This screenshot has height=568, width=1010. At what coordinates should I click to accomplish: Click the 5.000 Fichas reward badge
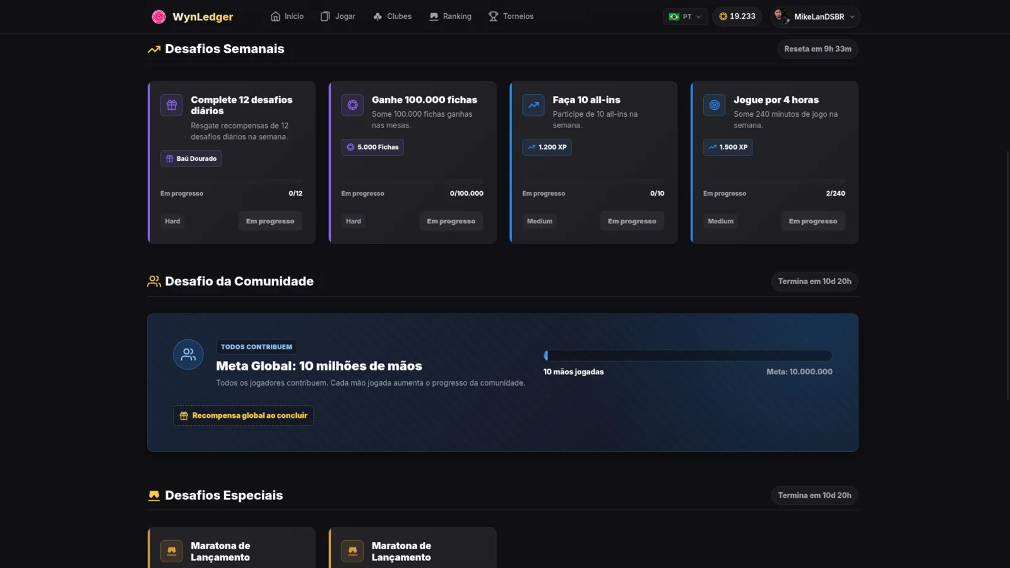pos(372,147)
